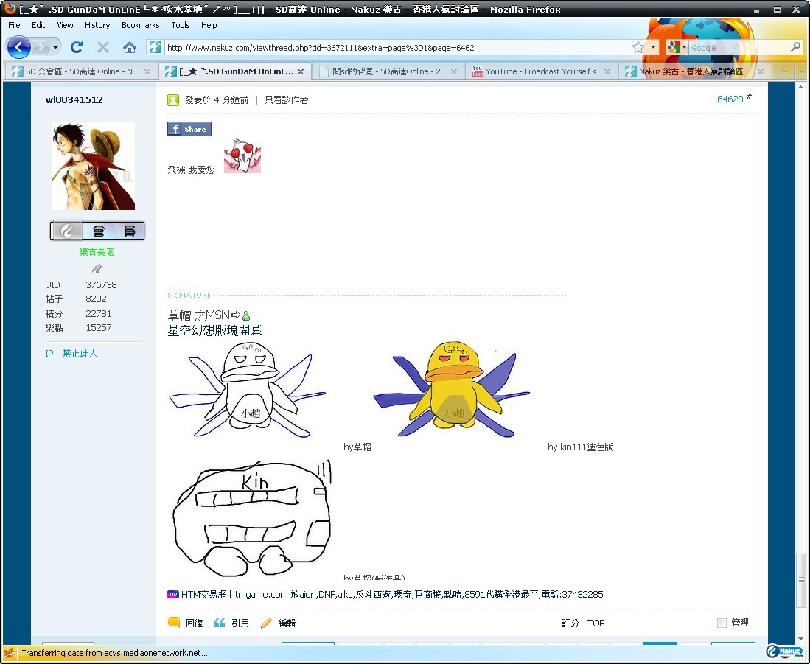This screenshot has height=664, width=810.
Task: Go to the Home page icon
Action: (129, 47)
